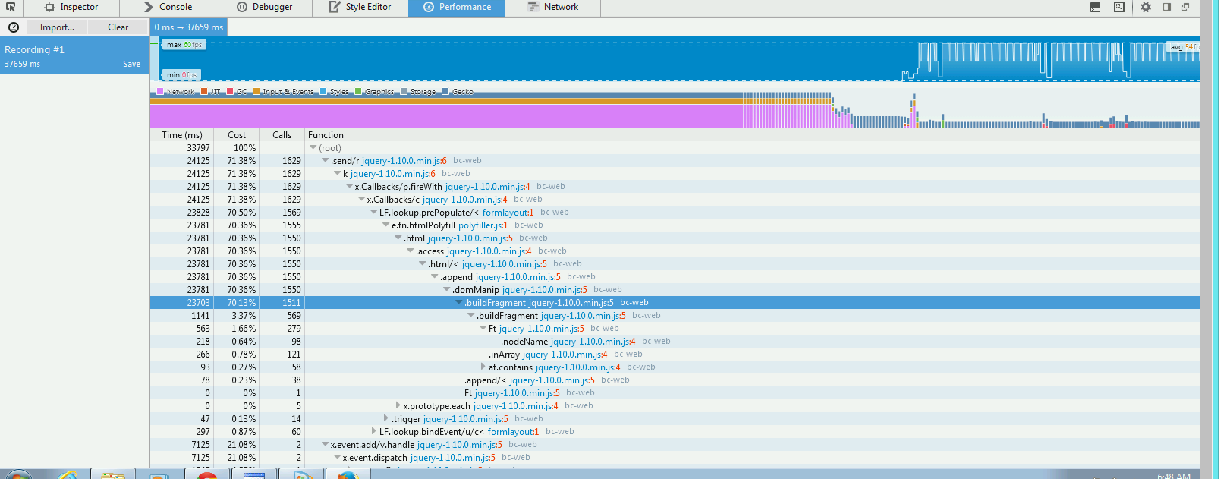Save Recording #1 via Save link

(131, 65)
